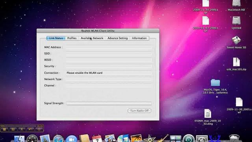Click the Channel value field
The width and height of the screenshot is (252, 142).
(109, 86)
